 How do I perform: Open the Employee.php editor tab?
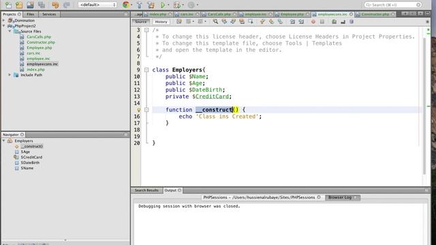pyautogui.click(x=292, y=14)
